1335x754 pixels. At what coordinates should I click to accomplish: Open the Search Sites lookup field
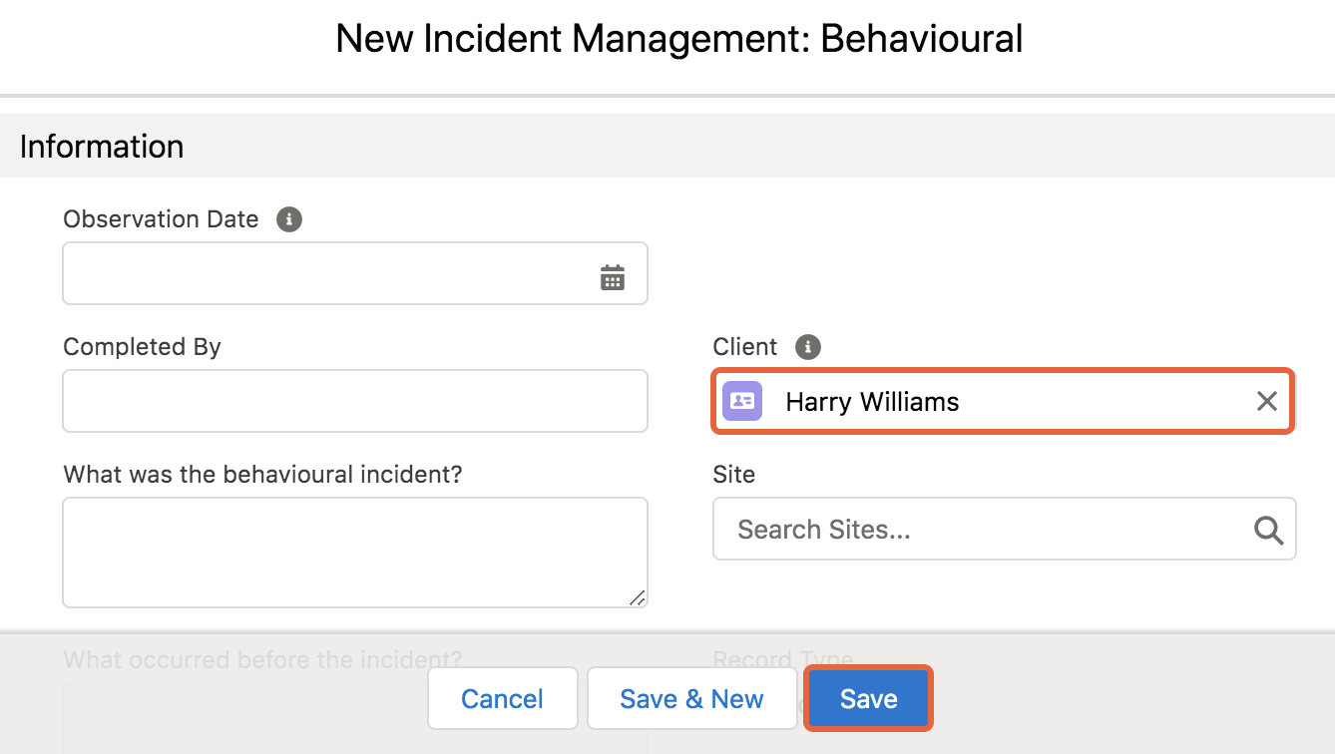[x=1005, y=529]
